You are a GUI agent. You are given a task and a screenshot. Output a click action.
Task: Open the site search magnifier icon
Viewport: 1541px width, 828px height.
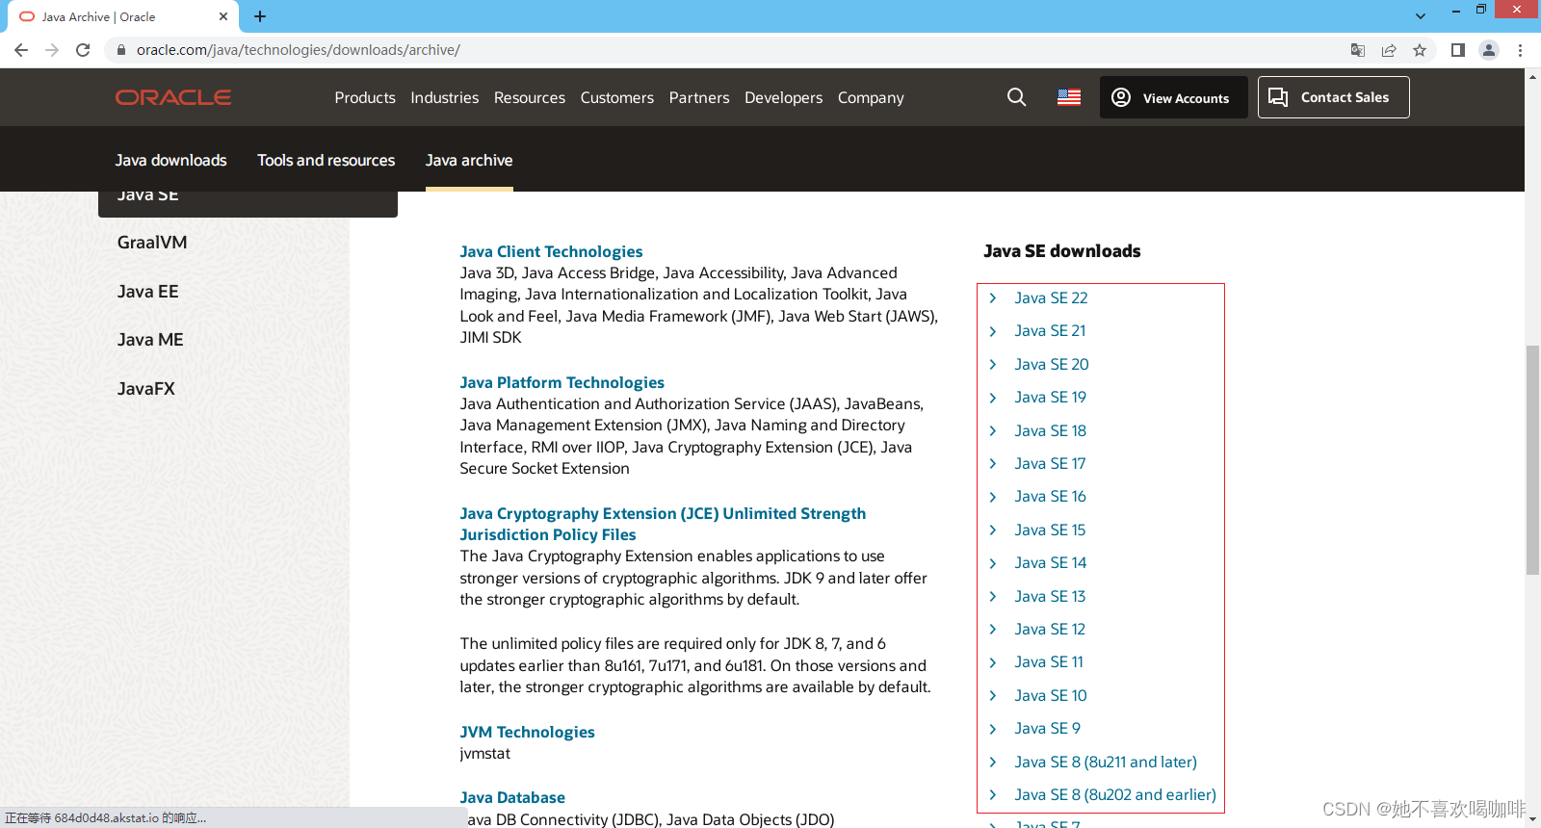(x=1016, y=97)
